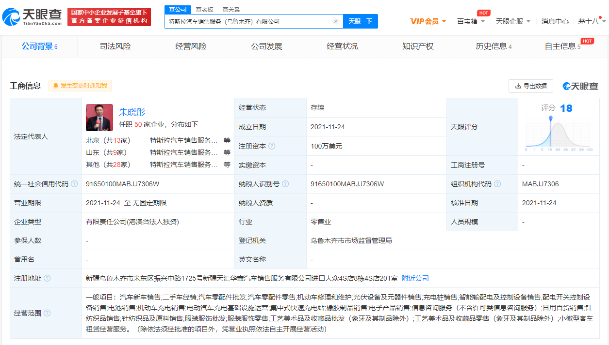Open the company link in the 山东 row
Viewport: 609px width, 345px height.
pyautogui.click(x=183, y=152)
